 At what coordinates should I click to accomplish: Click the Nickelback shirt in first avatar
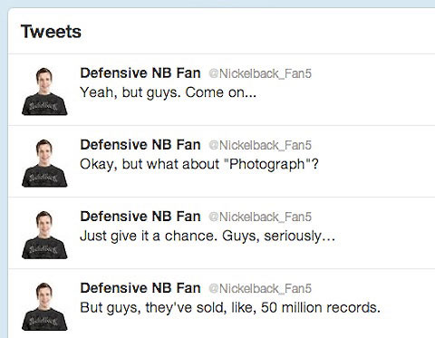44,104
